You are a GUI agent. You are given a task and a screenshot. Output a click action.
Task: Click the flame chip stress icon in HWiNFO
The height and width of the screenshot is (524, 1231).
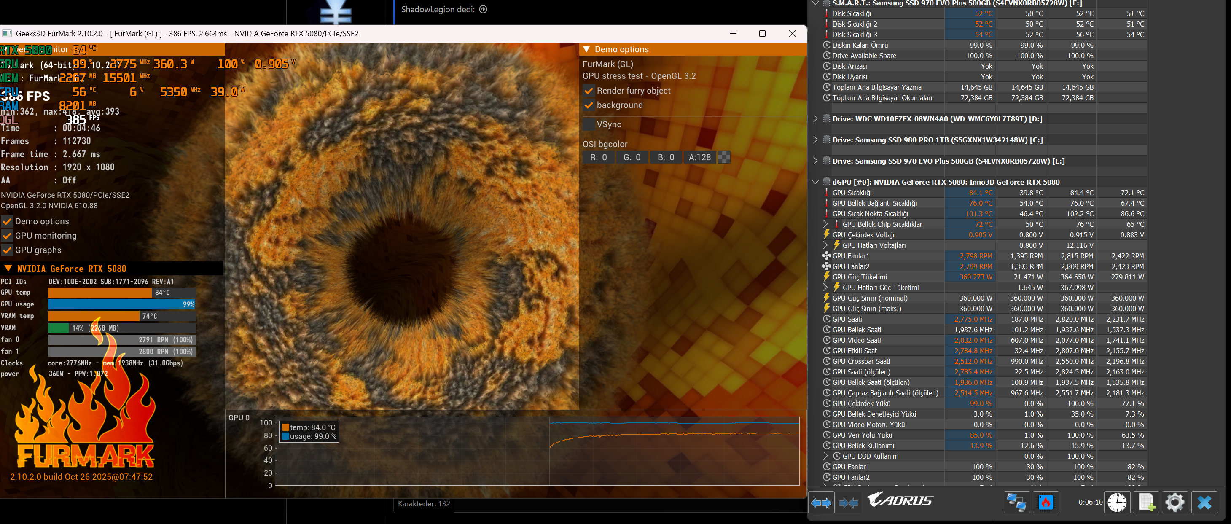click(1046, 502)
